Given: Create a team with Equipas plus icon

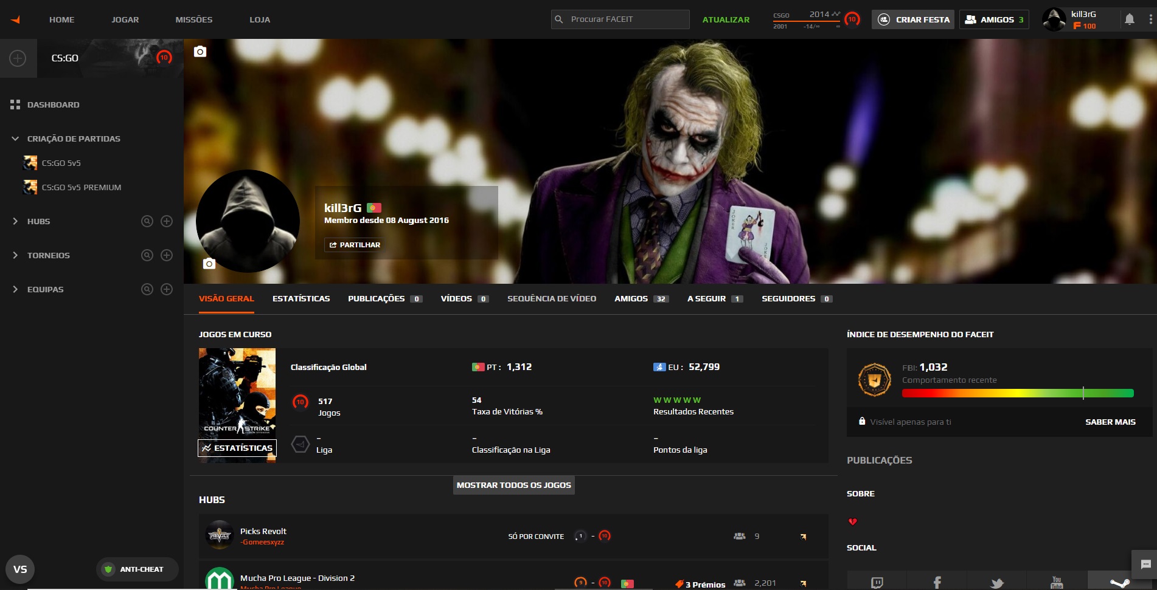Looking at the screenshot, I should pos(167,289).
